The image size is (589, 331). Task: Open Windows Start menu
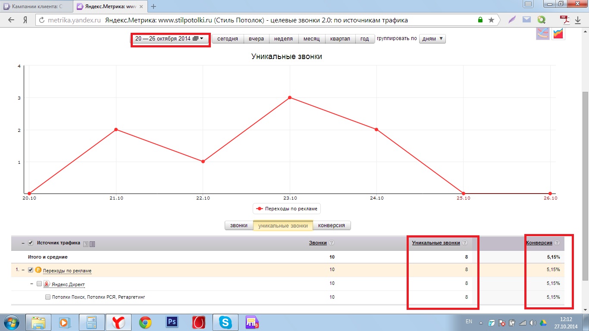tap(11, 322)
